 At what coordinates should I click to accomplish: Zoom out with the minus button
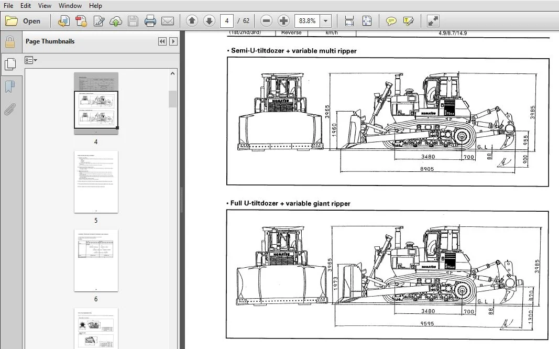point(266,21)
